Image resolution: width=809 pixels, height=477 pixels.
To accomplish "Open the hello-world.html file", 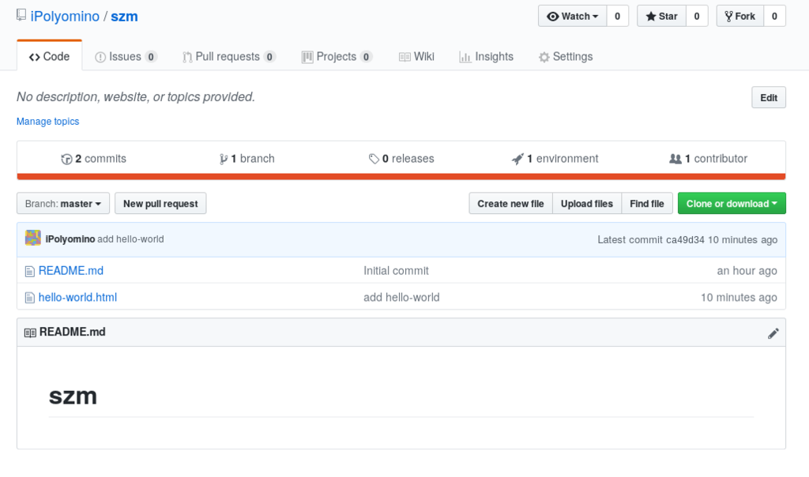I will (78, 298).
